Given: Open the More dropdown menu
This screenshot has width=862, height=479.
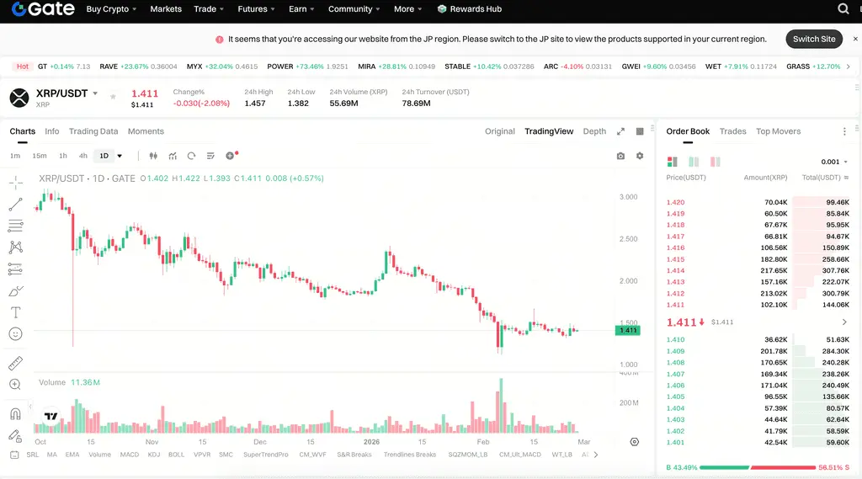Looking at the screenshot, I should [407, 8].
